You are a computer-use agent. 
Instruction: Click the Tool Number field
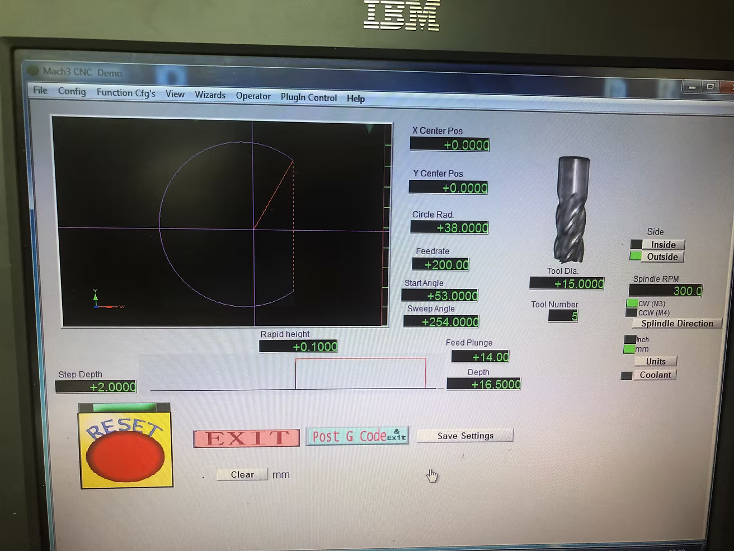click(x=563, y=316)
